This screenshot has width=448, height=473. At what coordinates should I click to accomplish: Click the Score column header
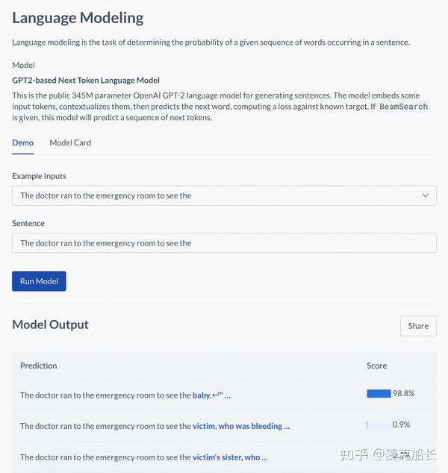click(377, 366)
